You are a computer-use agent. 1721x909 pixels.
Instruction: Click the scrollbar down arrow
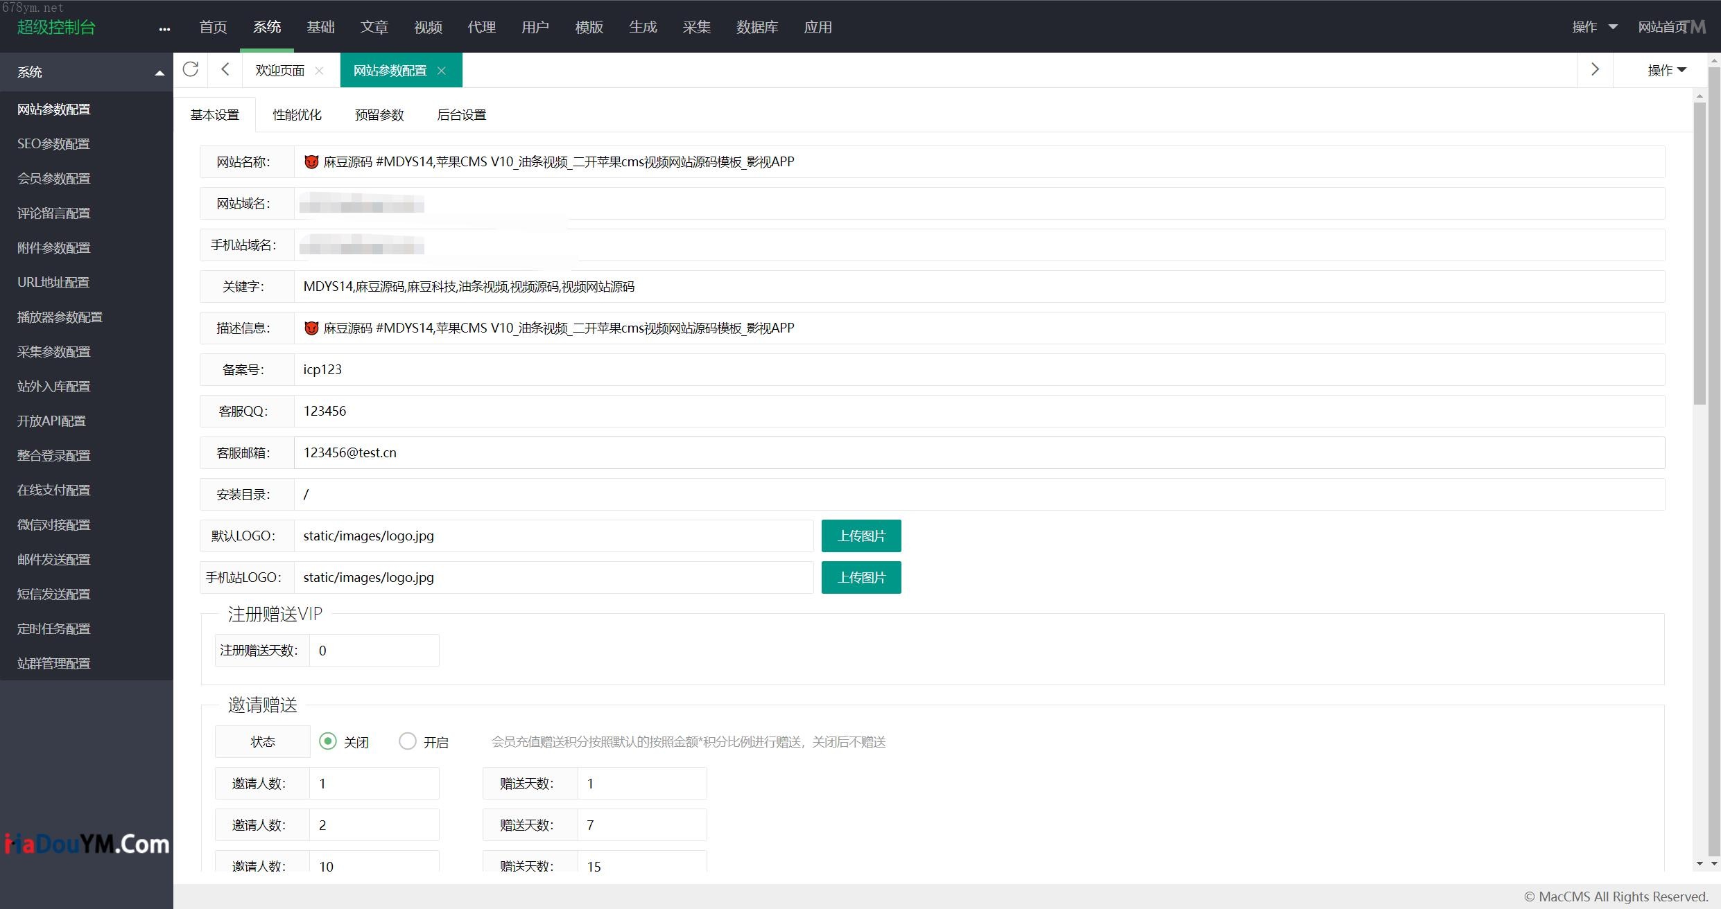coord(1699,863)
